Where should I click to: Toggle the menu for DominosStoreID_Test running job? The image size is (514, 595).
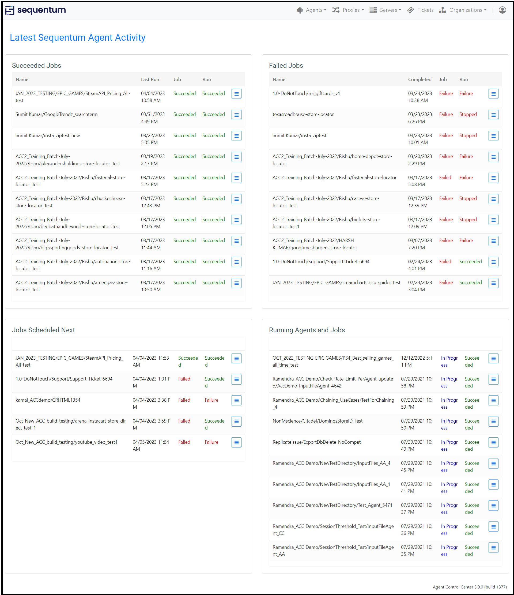(493, 421)
